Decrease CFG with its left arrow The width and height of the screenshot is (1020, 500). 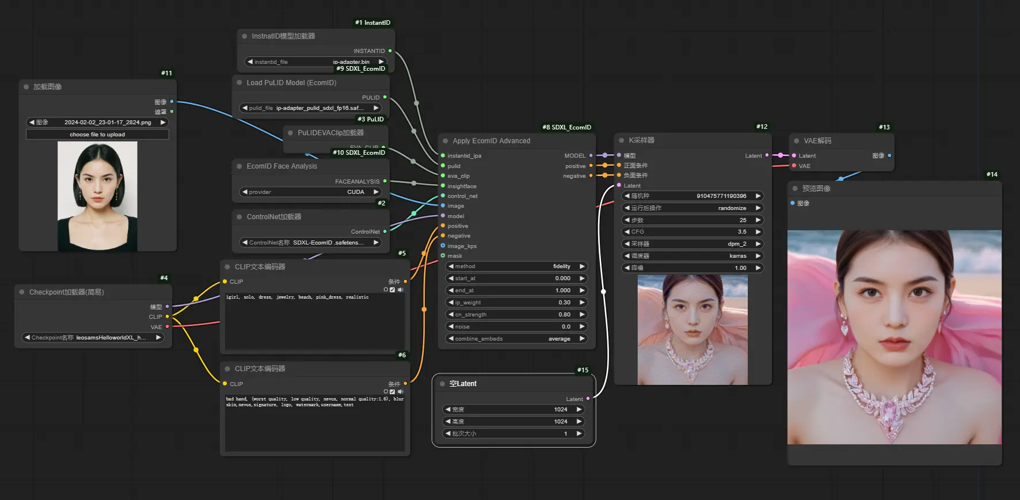coord(627,232)
